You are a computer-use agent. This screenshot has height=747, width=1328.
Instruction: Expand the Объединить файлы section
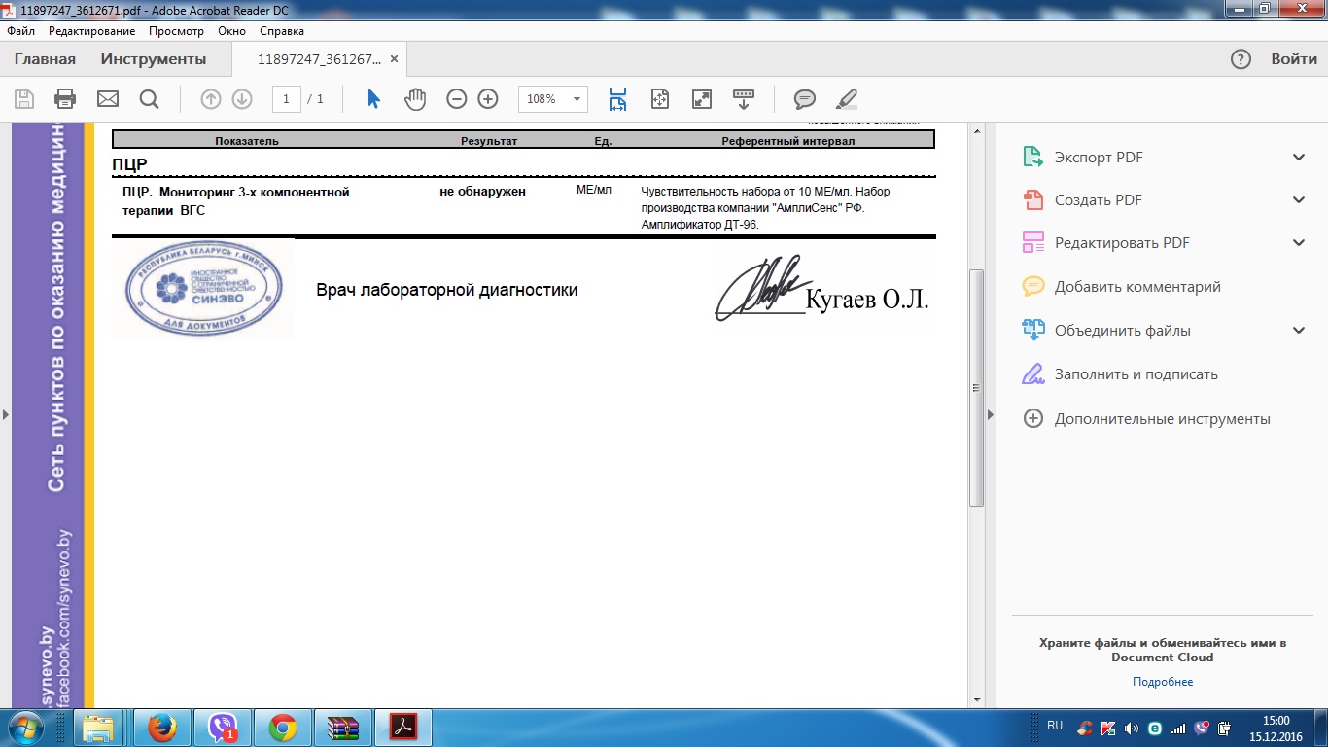pos(1298,331)
